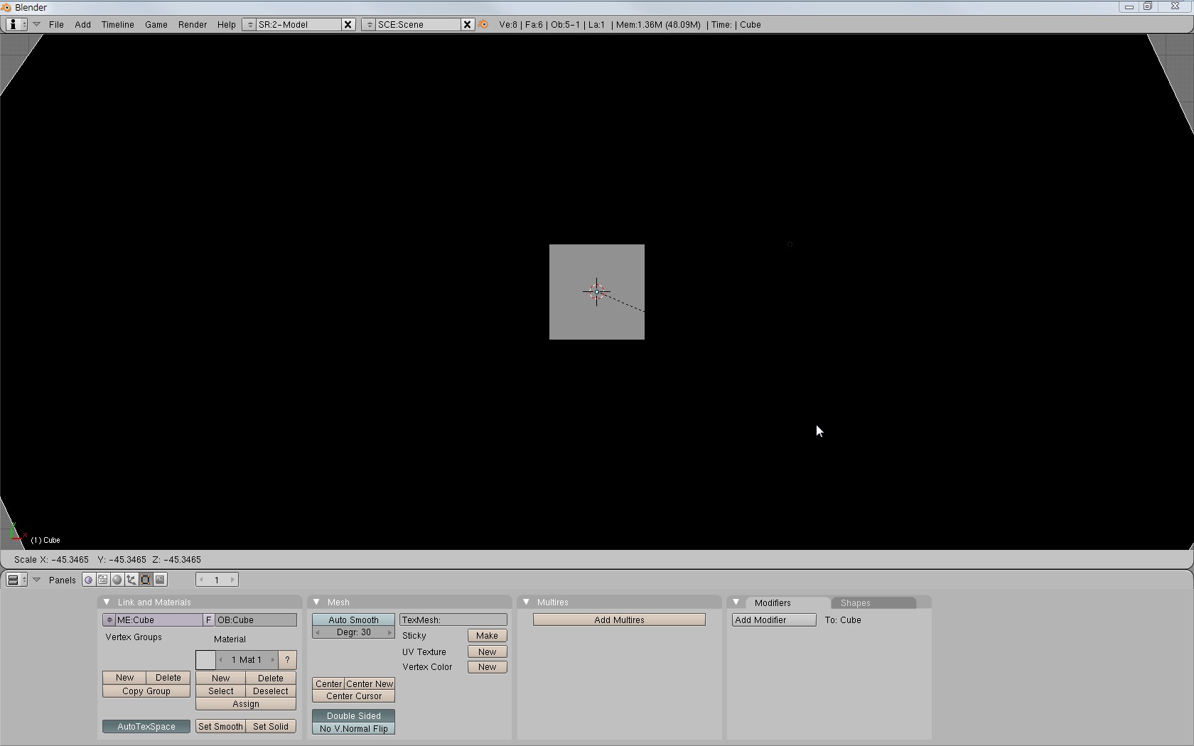Select the Object context axes icon
This screenshot has width=1194, height=746.
tap(131, 580)
